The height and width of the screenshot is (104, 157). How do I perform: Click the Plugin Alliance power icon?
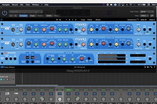(x=2, y=20)
